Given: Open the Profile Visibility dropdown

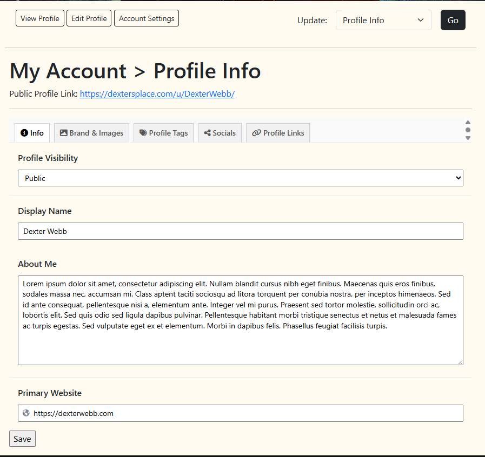Looking at the screenshot, I should 240,178.
